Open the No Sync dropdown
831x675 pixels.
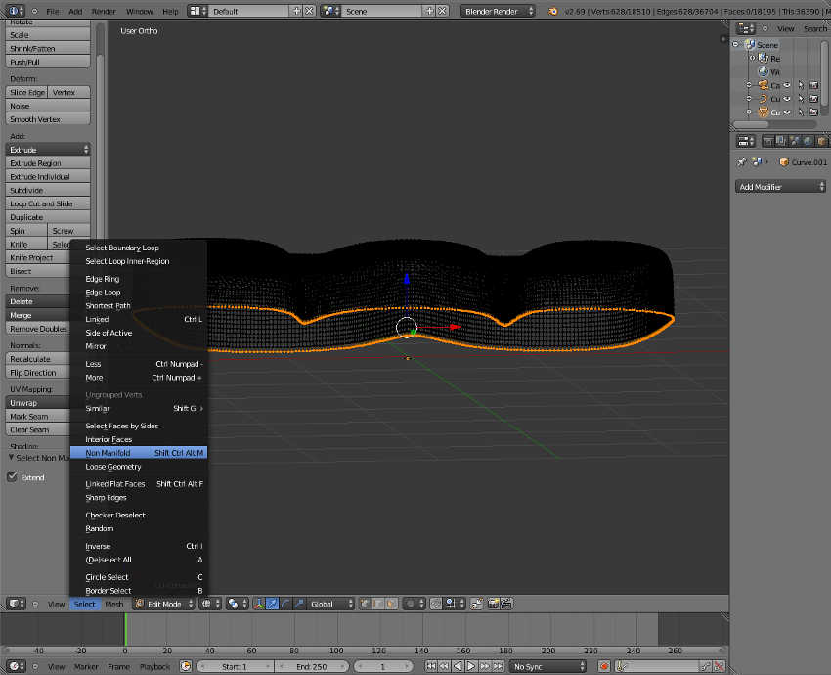[547, 666]
